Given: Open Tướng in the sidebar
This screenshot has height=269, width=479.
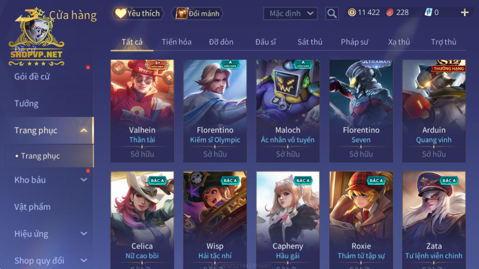Looking at the screenshot, I should 26,104.
